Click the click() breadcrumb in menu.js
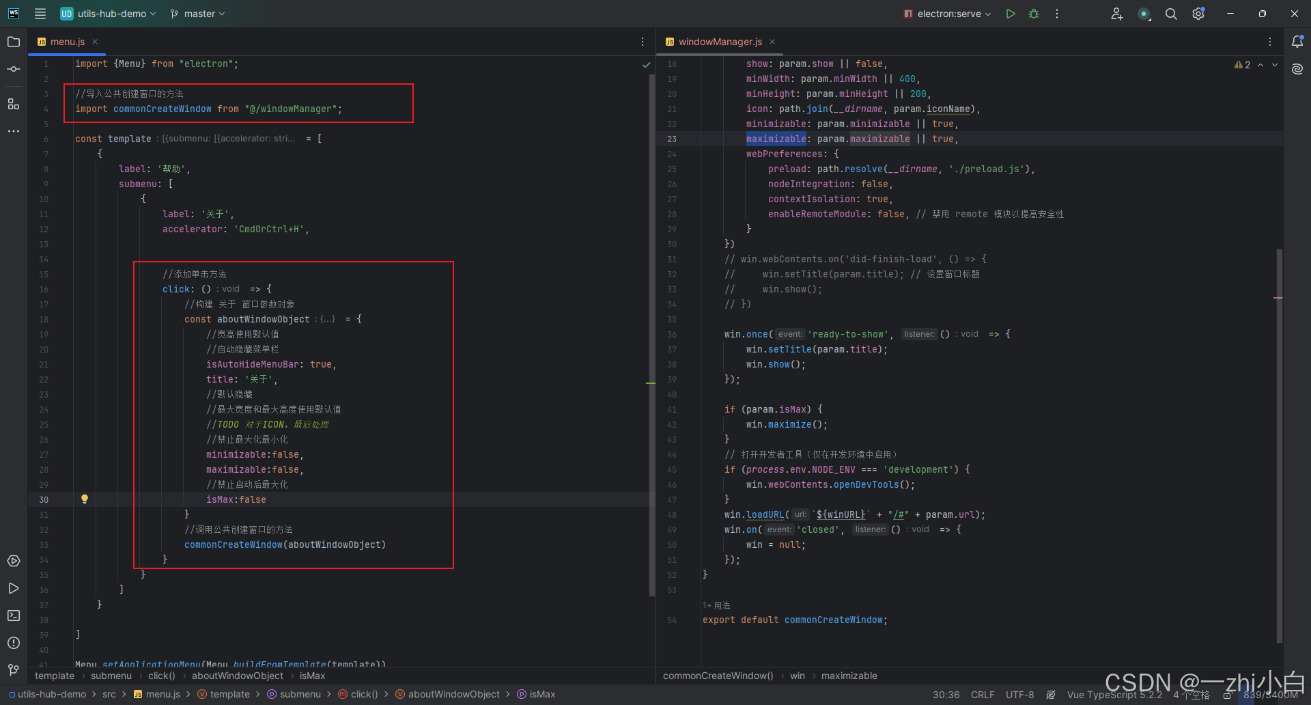 [x=162, y=676]
